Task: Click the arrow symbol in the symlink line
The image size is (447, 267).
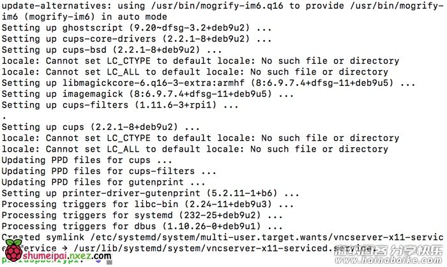Action: 65,249
